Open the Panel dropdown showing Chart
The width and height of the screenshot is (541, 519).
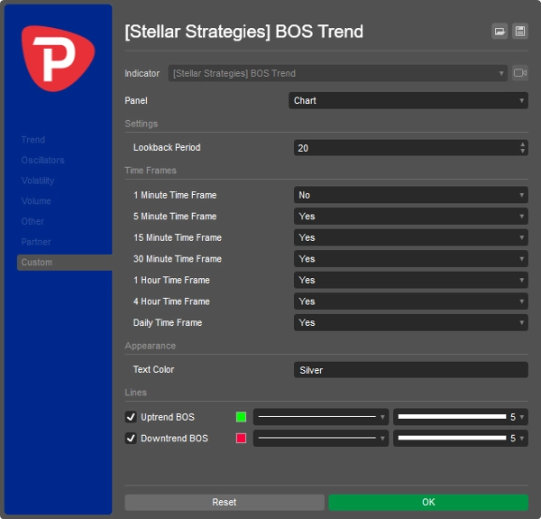point(408,100)
